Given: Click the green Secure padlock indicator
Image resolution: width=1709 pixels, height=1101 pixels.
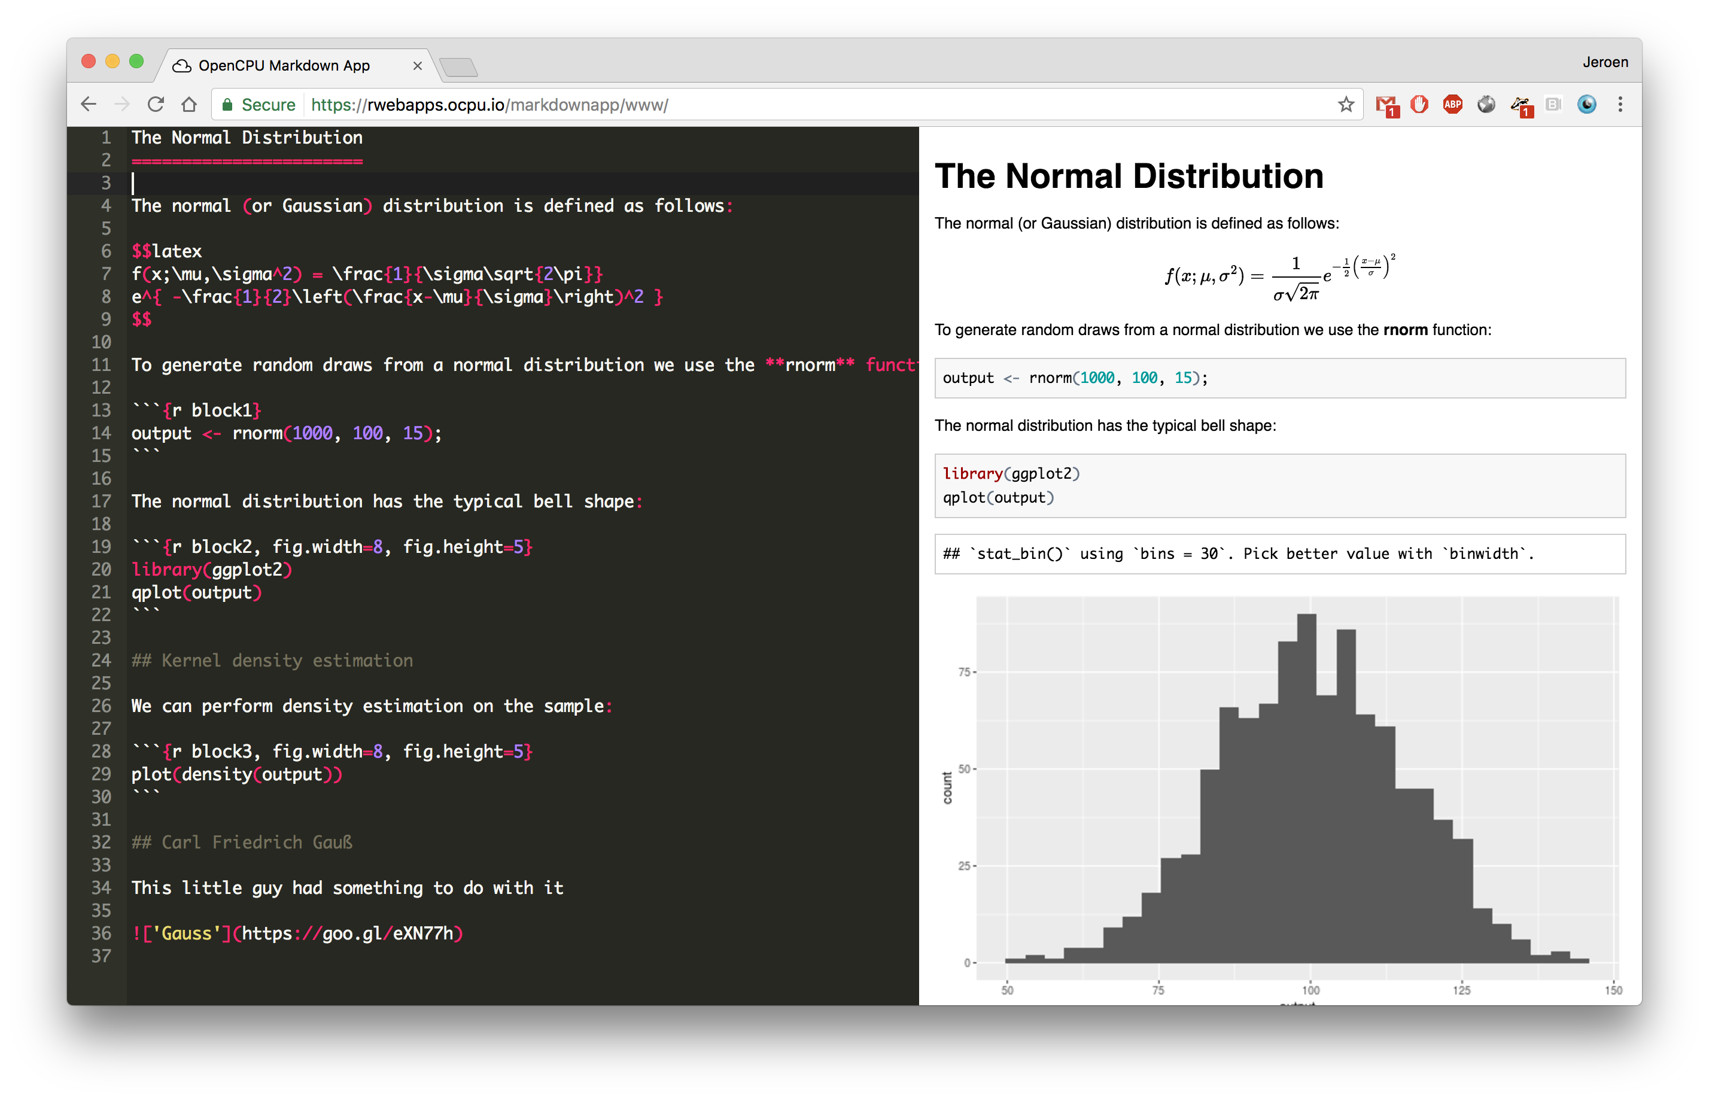Looking at the screenshot, I should point(258,105).
